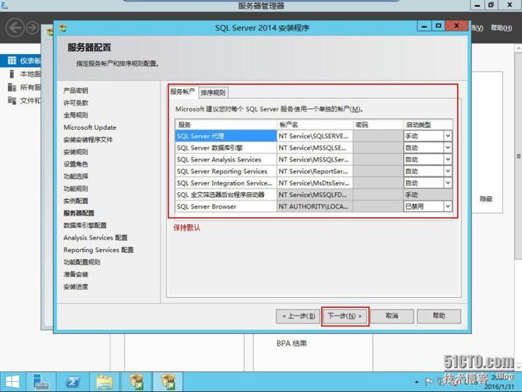The width and height of the screenshot is (522, 392).
Task: Click account name NT AUTHORITY\LOCA...
Action: coord(314,206)
